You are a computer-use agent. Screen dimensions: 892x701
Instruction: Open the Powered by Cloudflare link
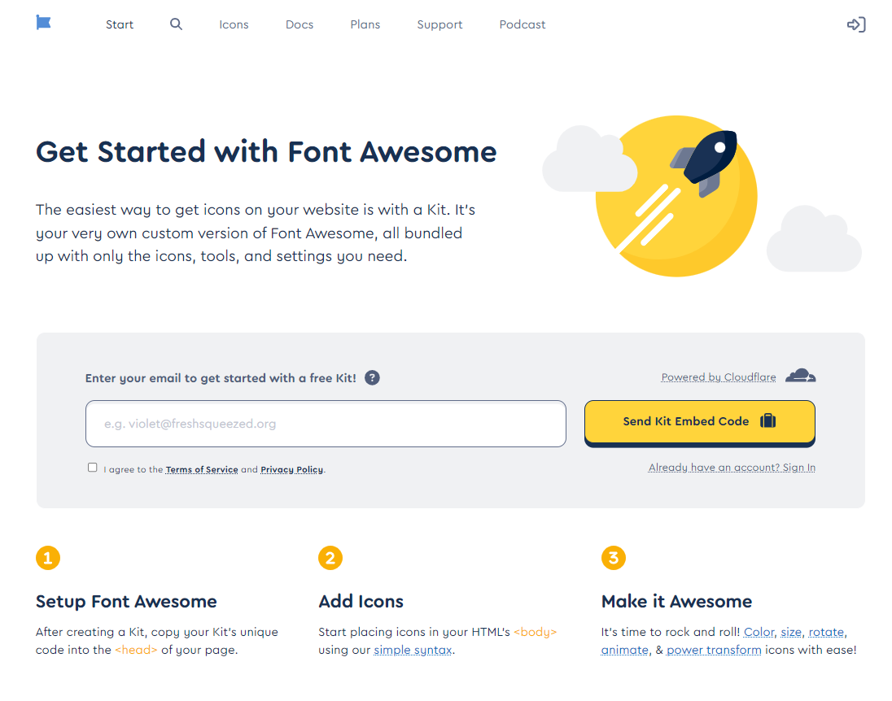[719, 377]
